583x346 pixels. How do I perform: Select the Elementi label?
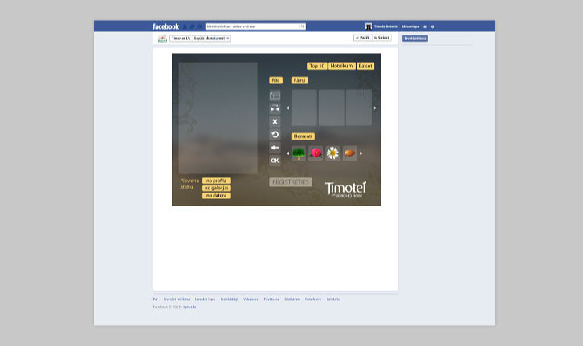(303, 136)
